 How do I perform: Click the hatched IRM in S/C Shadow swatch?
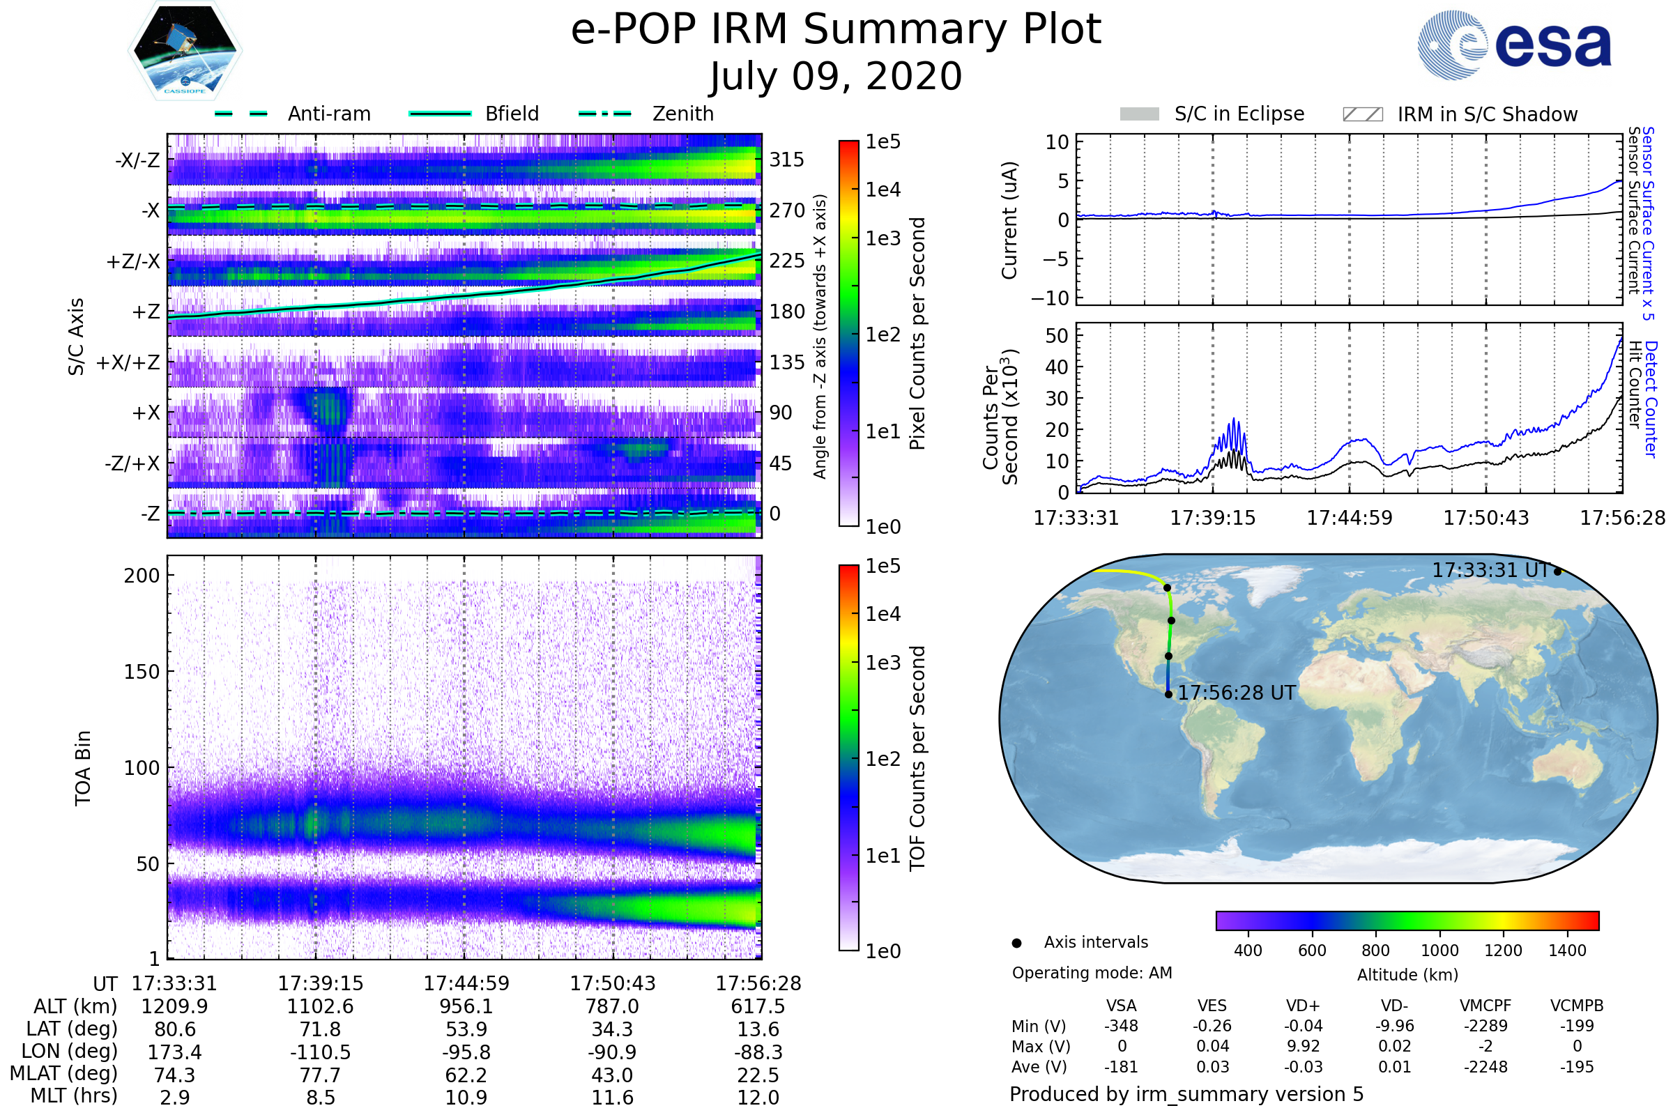pos(1362,114)
